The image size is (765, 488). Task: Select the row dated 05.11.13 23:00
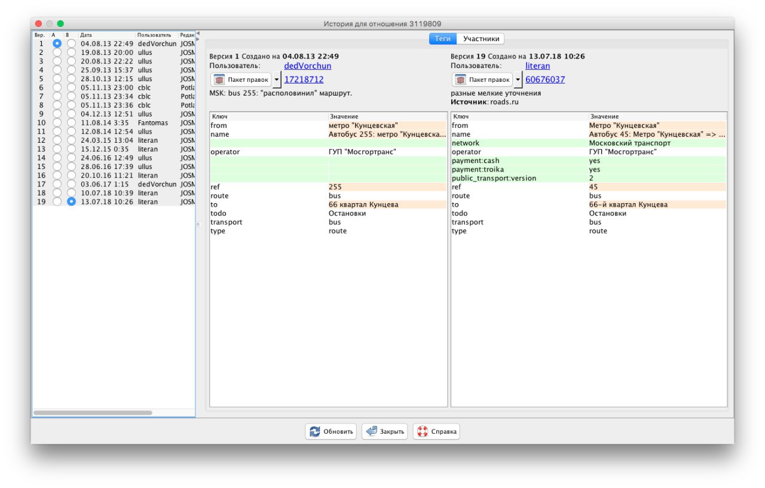click(x=114, y=88)
